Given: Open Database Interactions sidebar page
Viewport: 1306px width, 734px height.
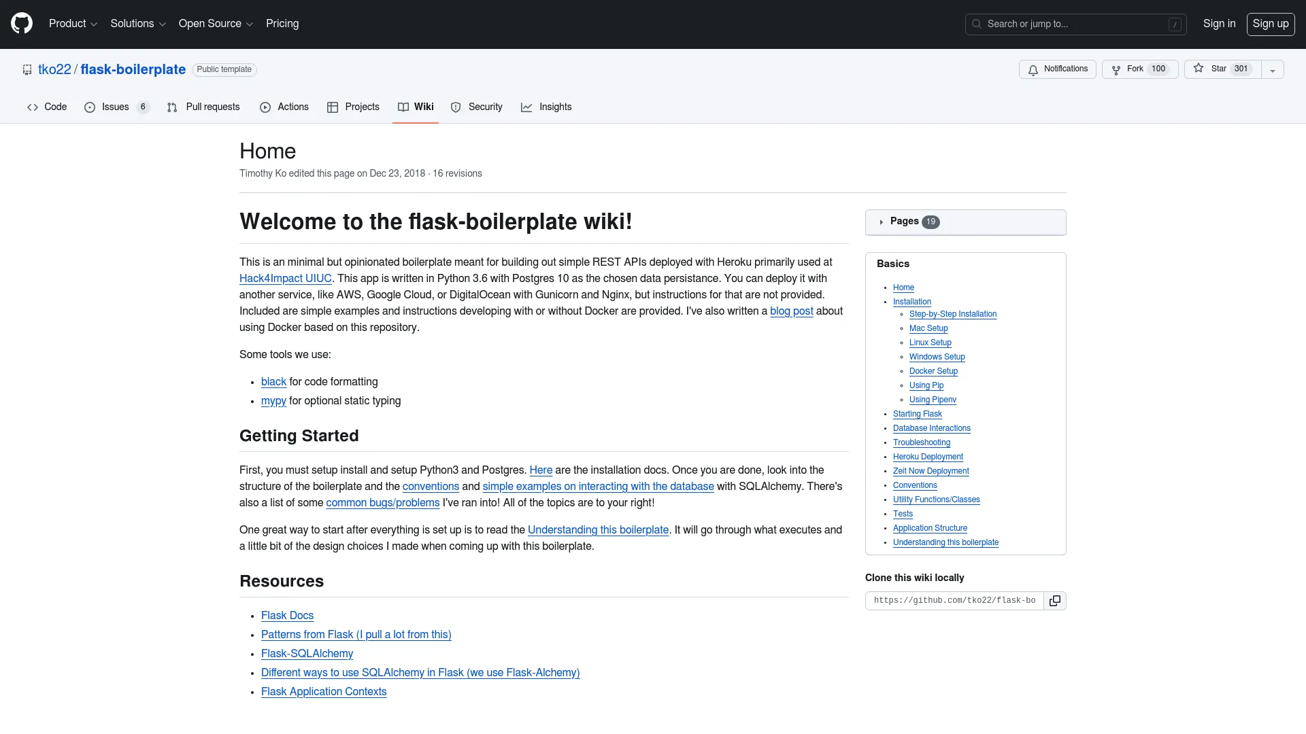Looking at the screenshot, I should click(932, 428).
